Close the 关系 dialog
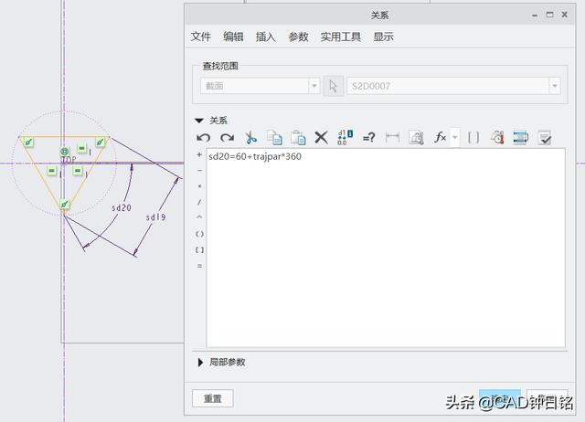585x422 pixels. tap(565, 15)
